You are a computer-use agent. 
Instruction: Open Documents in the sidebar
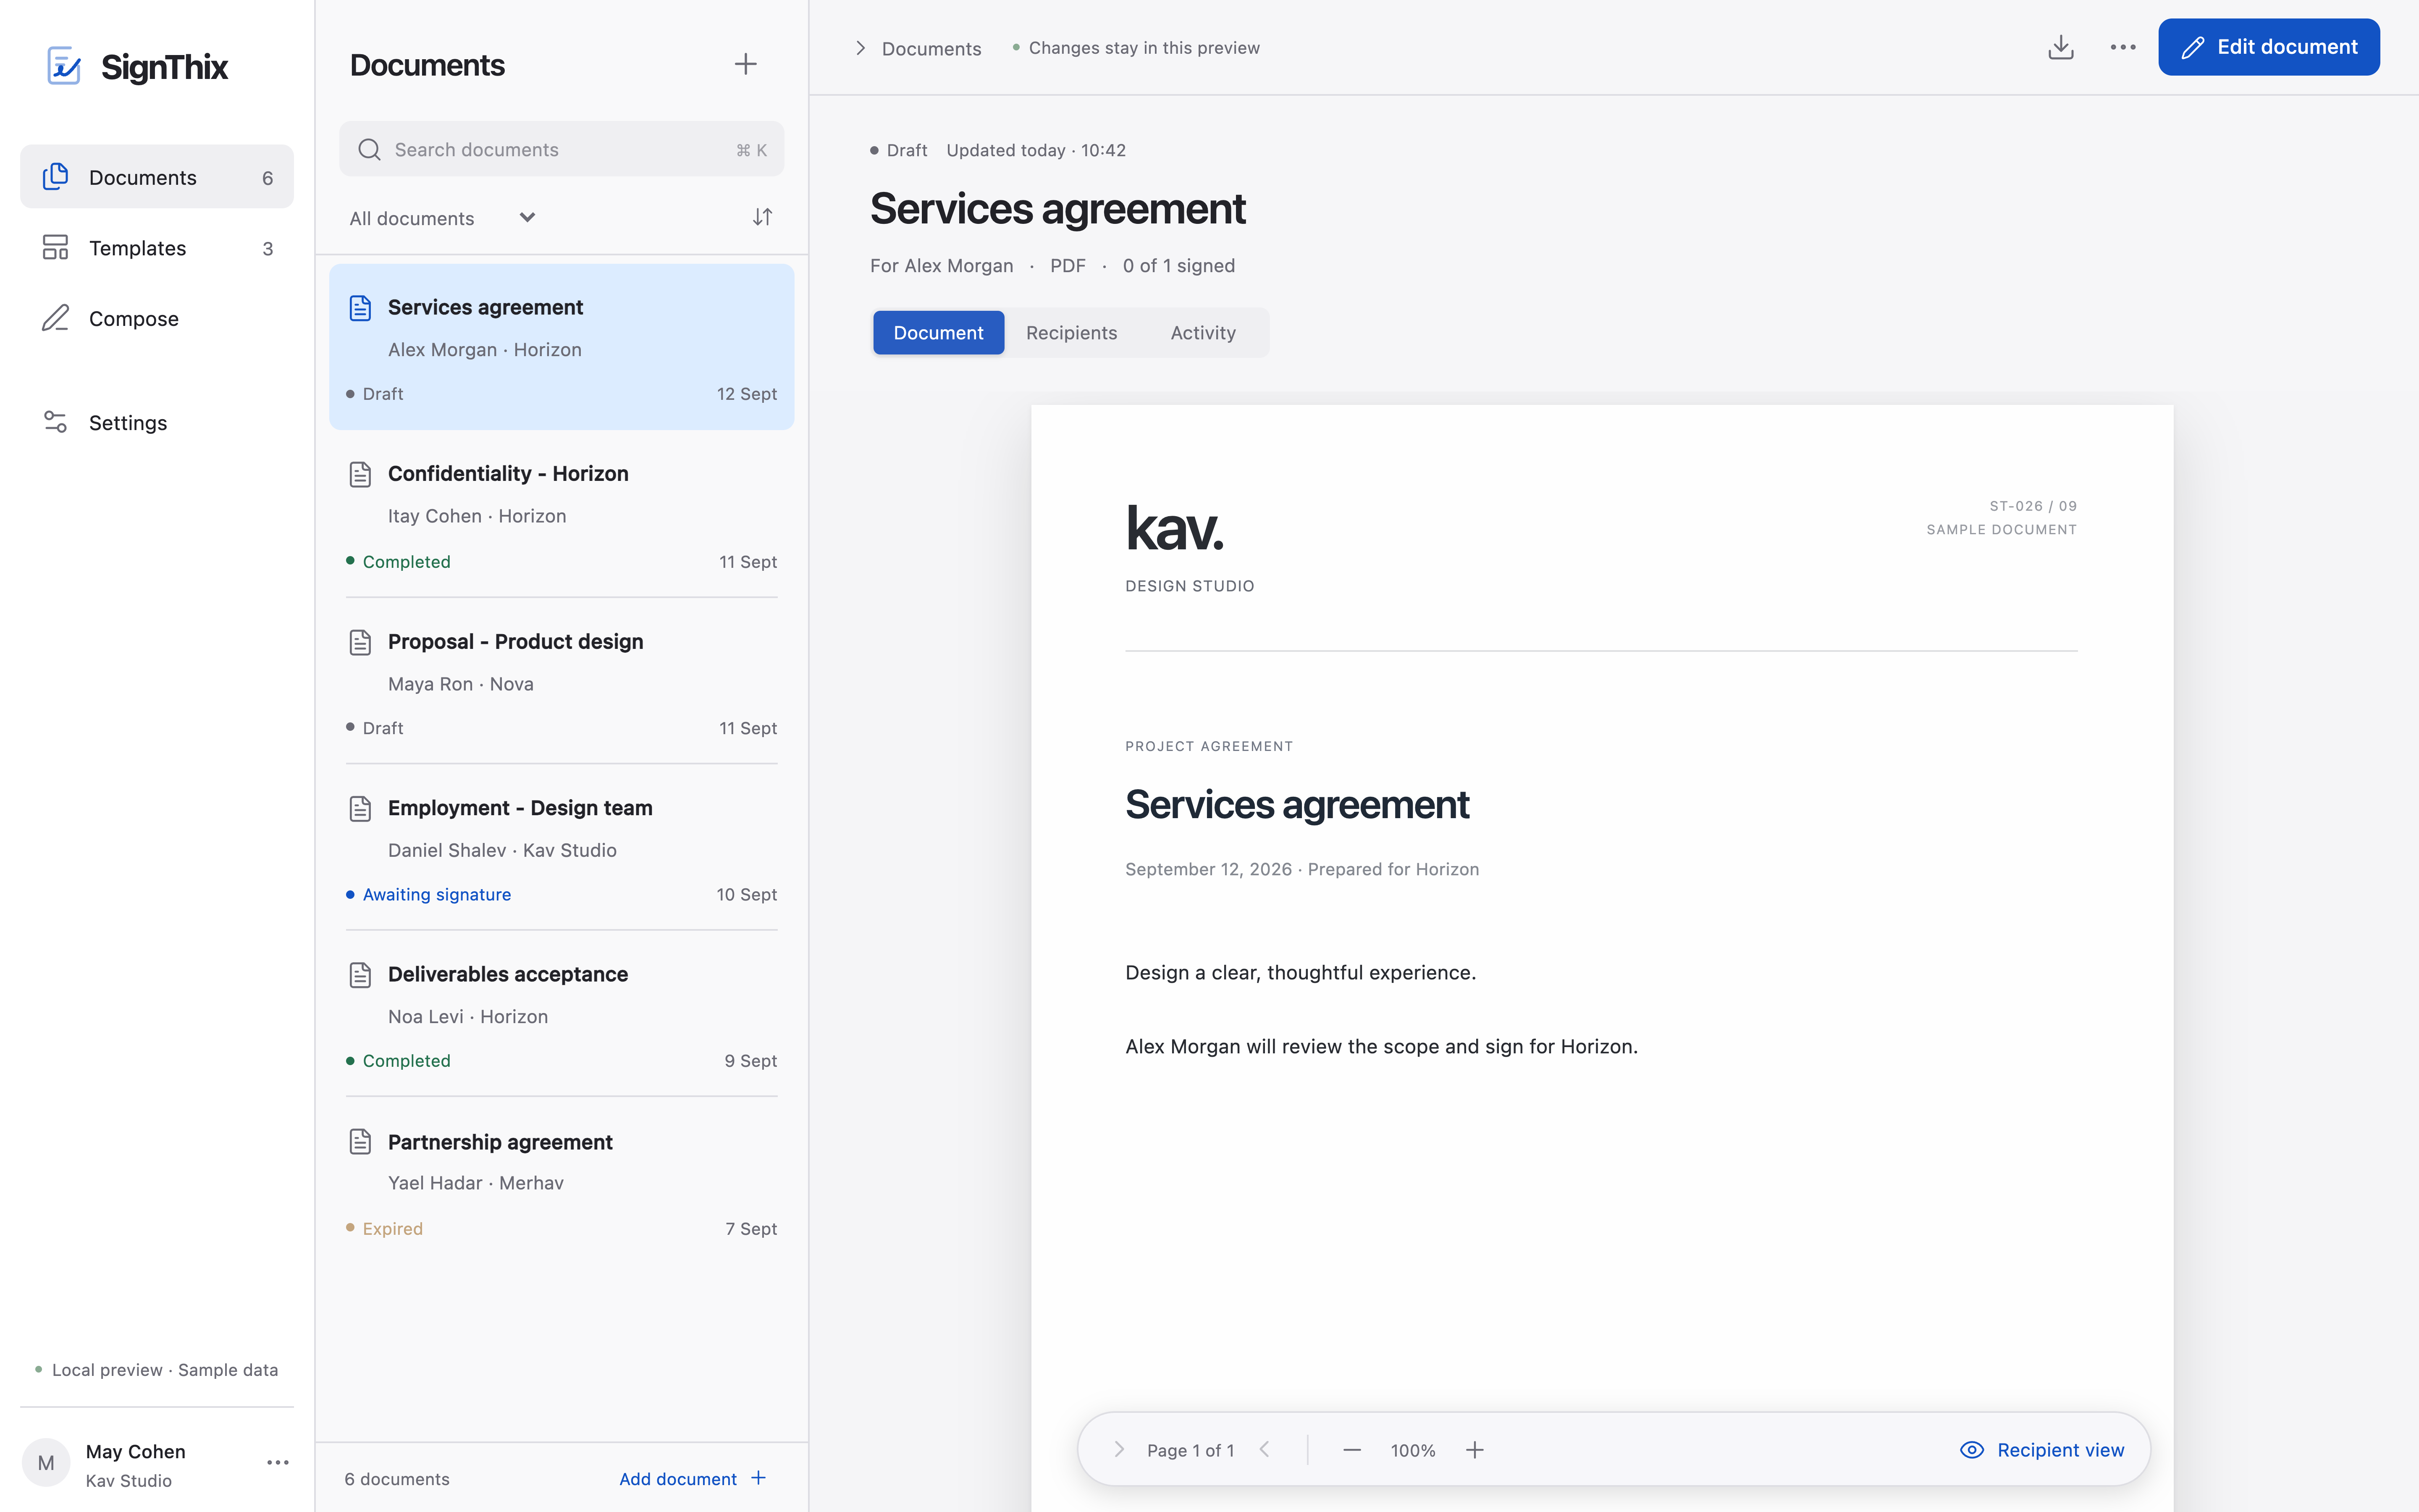click(157, 177)
